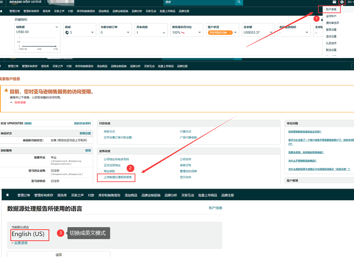Open the 卖家记号 link
The height and width of the screenshot is (257, 354).
click(x=186, y=165)
